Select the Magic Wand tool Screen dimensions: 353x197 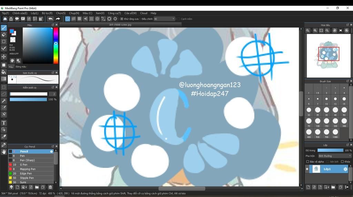[x=4, y=101]
